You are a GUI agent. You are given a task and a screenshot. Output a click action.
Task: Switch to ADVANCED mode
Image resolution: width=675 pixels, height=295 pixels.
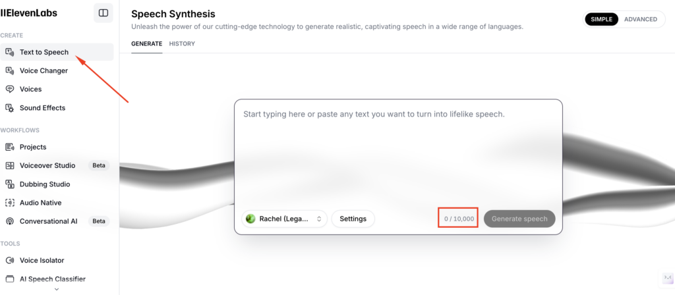(640, 19)
